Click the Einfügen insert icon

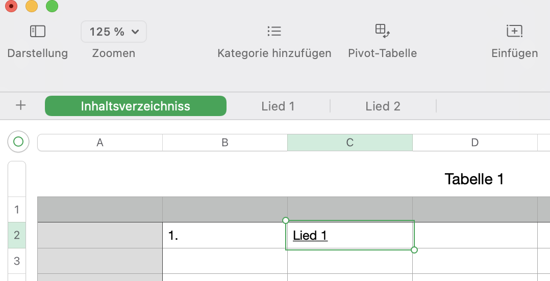tap(514, 32)
